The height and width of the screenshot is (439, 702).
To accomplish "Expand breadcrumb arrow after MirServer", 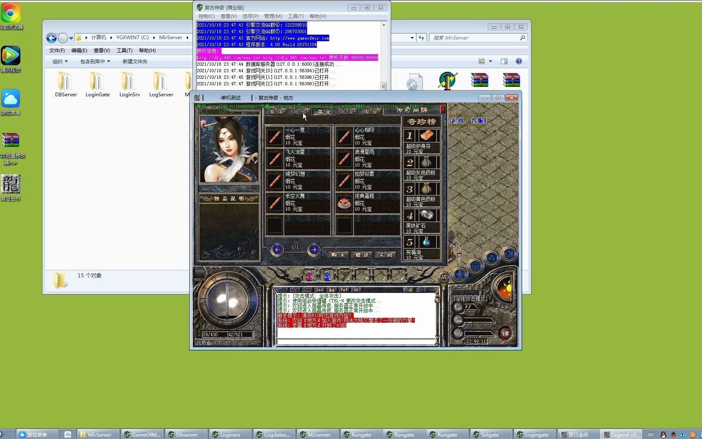I will pos(187,38).
